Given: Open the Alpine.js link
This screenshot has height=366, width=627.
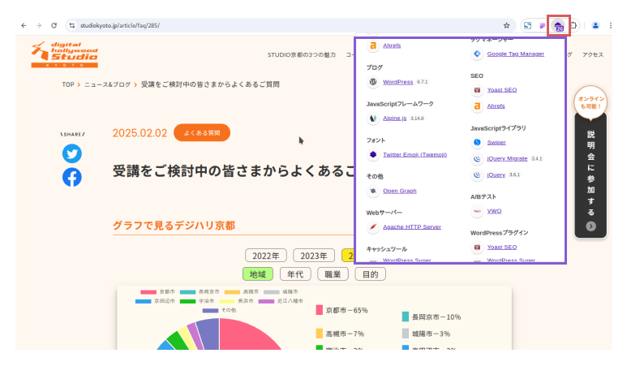Looking at the screenshot, I should [395, 118].
